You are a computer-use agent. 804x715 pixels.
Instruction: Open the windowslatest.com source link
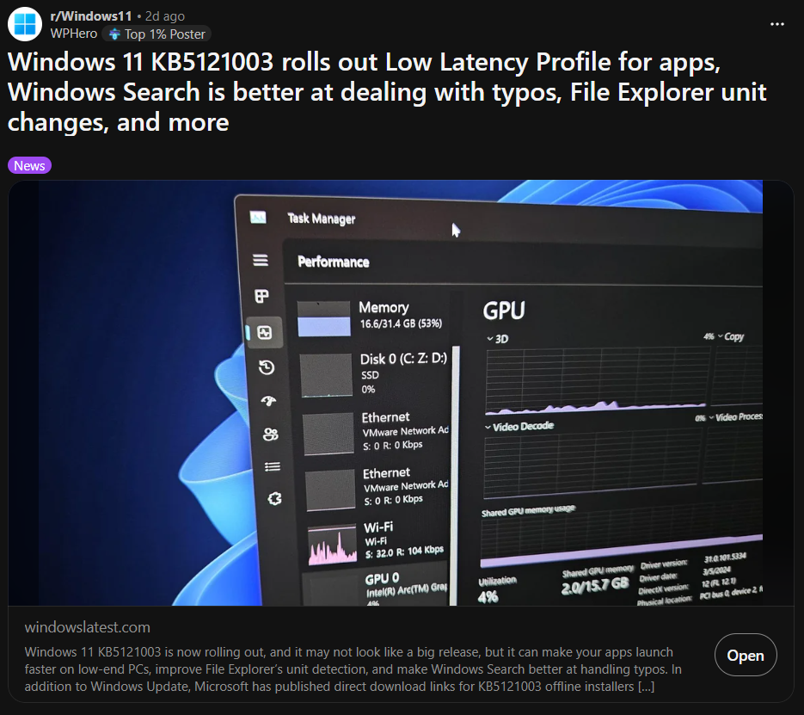(87, 627)
